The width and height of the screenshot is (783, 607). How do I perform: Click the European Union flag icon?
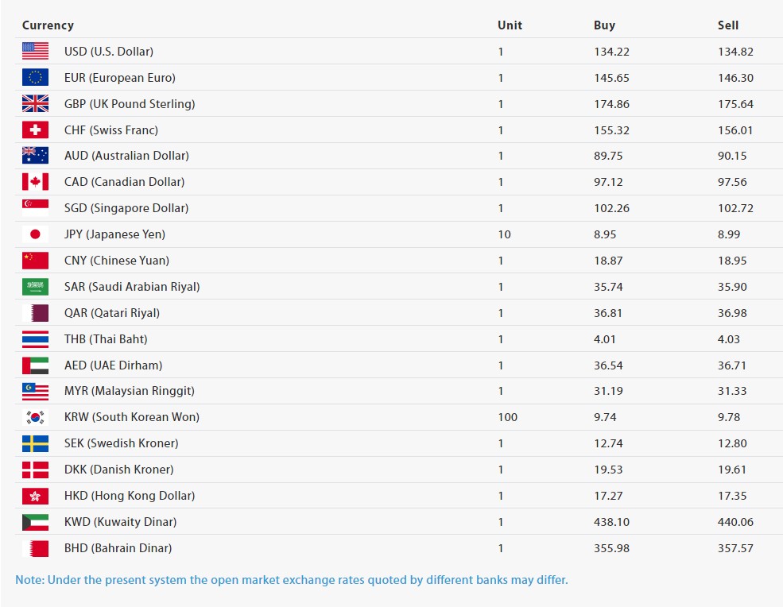click(x=35, y=78)
